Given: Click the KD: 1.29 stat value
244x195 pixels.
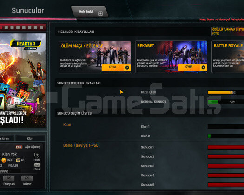Looking at the screenshot, I should 13,166.
